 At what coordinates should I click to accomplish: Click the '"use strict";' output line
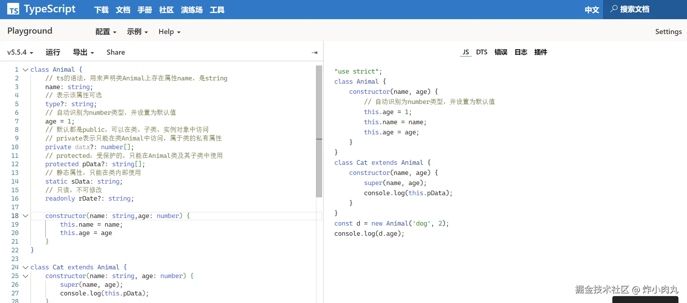tap(358, 71)
